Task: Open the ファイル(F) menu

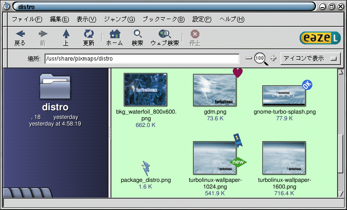Action: coord(27,20)
